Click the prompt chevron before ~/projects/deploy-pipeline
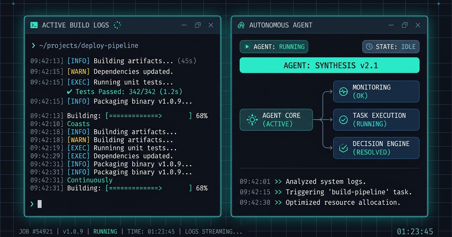The width and height of the screenshot is (452, 237). coord(33,46)
